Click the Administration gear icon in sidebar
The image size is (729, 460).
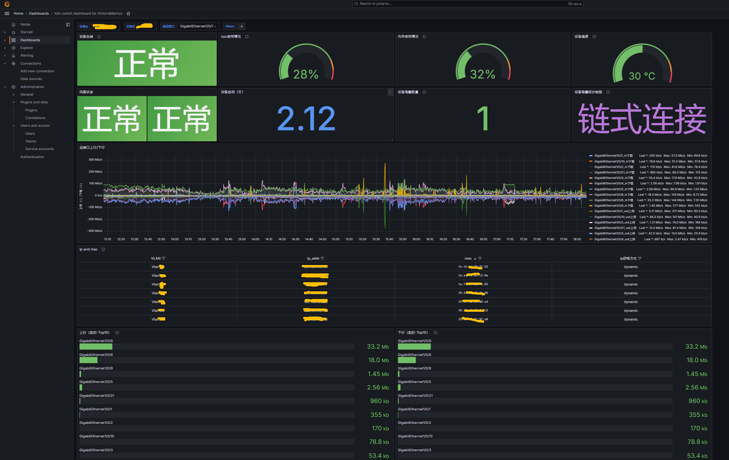[13, 87]
